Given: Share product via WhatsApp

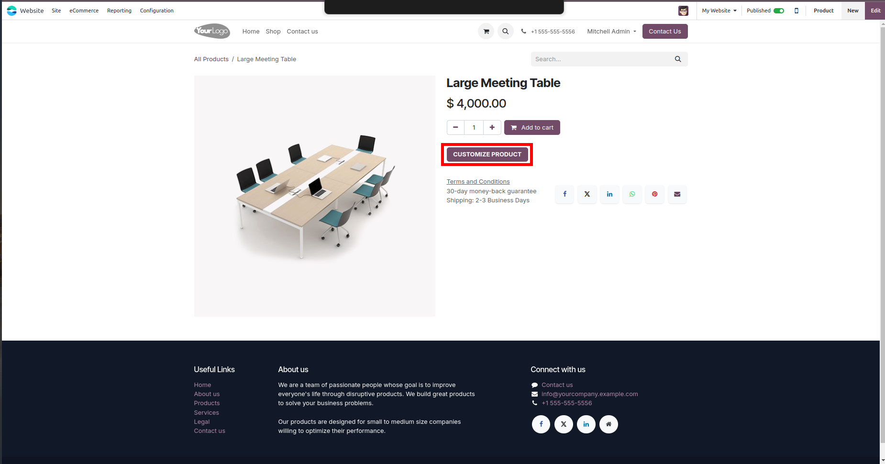Looking at the screenshot, I should click(632, 194).
